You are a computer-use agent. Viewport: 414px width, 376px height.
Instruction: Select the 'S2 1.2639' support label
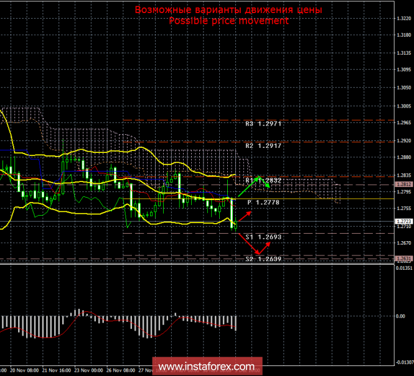263,259
